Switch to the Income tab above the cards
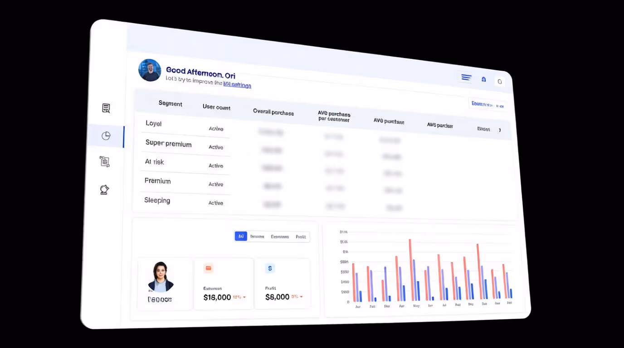This screenshot has width=624, height=348. point(257,236)
